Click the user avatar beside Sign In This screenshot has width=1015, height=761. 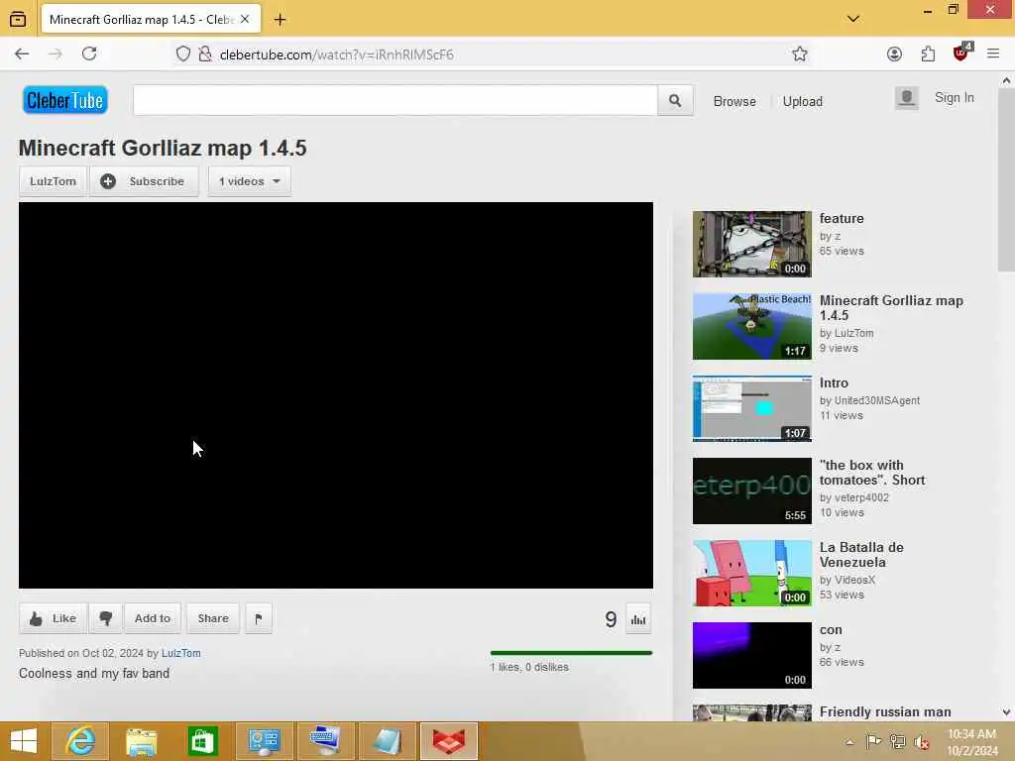pos(906,98)
